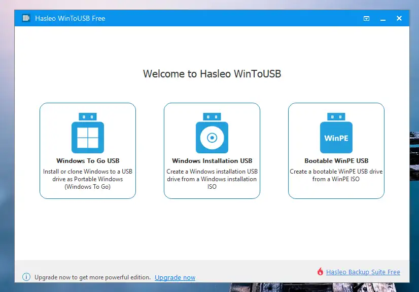The height and width of the screenshot is (292, 419).
Task: Click the info icon beside the upgrade message
Action: (26, 277)
